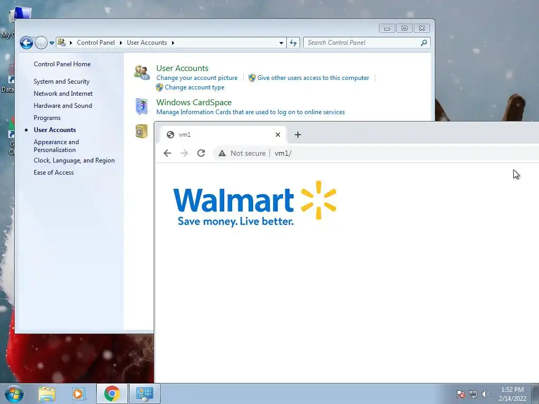Click the User Accounts address bar icon
Image resolution: width=539 pixels, height=404 pixels.
point(62,43)
